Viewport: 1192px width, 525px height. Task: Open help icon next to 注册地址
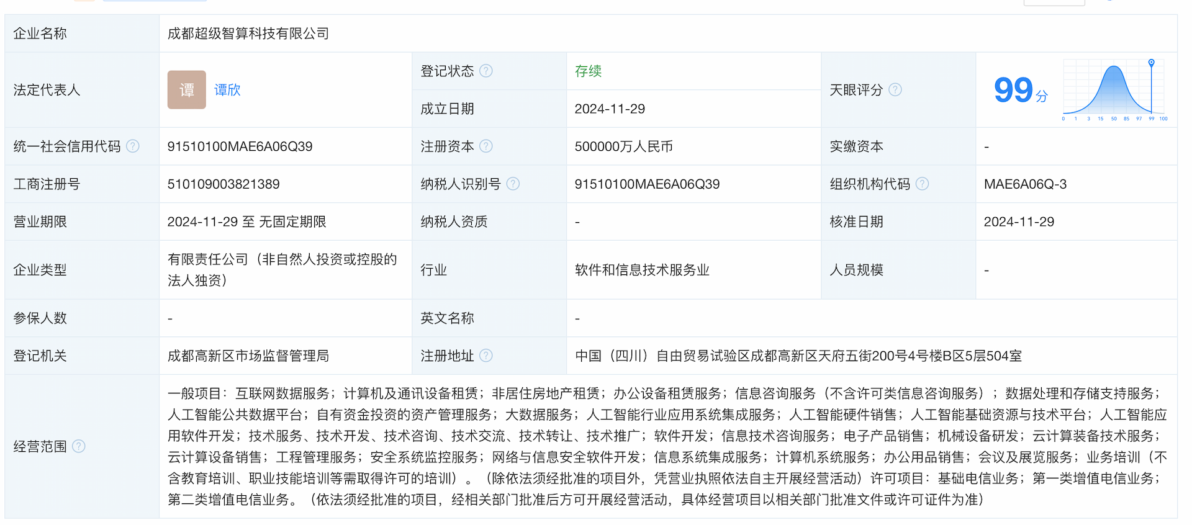[486, 356]
